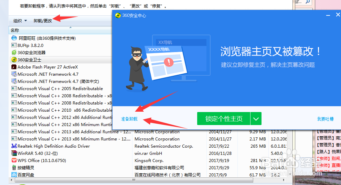The width and height of the screenshot is (341, 185).
Task: Click the WPS Office icon
Action: 14,160
